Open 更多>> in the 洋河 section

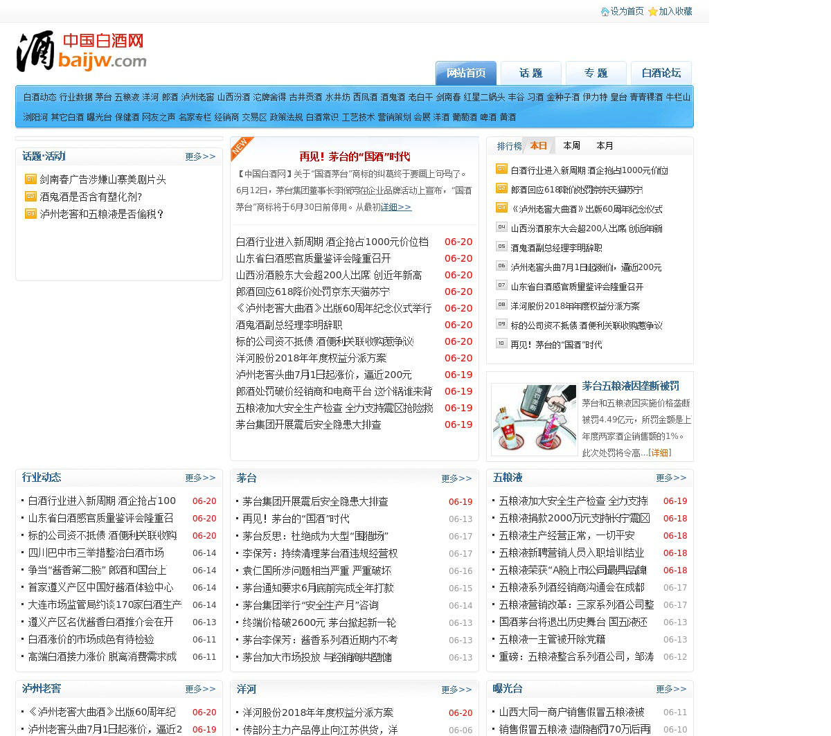(x=456, y=690)
